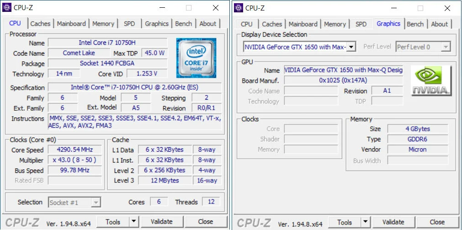
Task: Click the CPU-Z app icon in left window title bar
Action: [7, 7]
